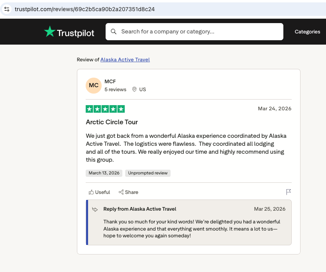Viewport: 326px width, 272px height.
Task: Click the location pin icon next to US
Action: click(134, 89)
